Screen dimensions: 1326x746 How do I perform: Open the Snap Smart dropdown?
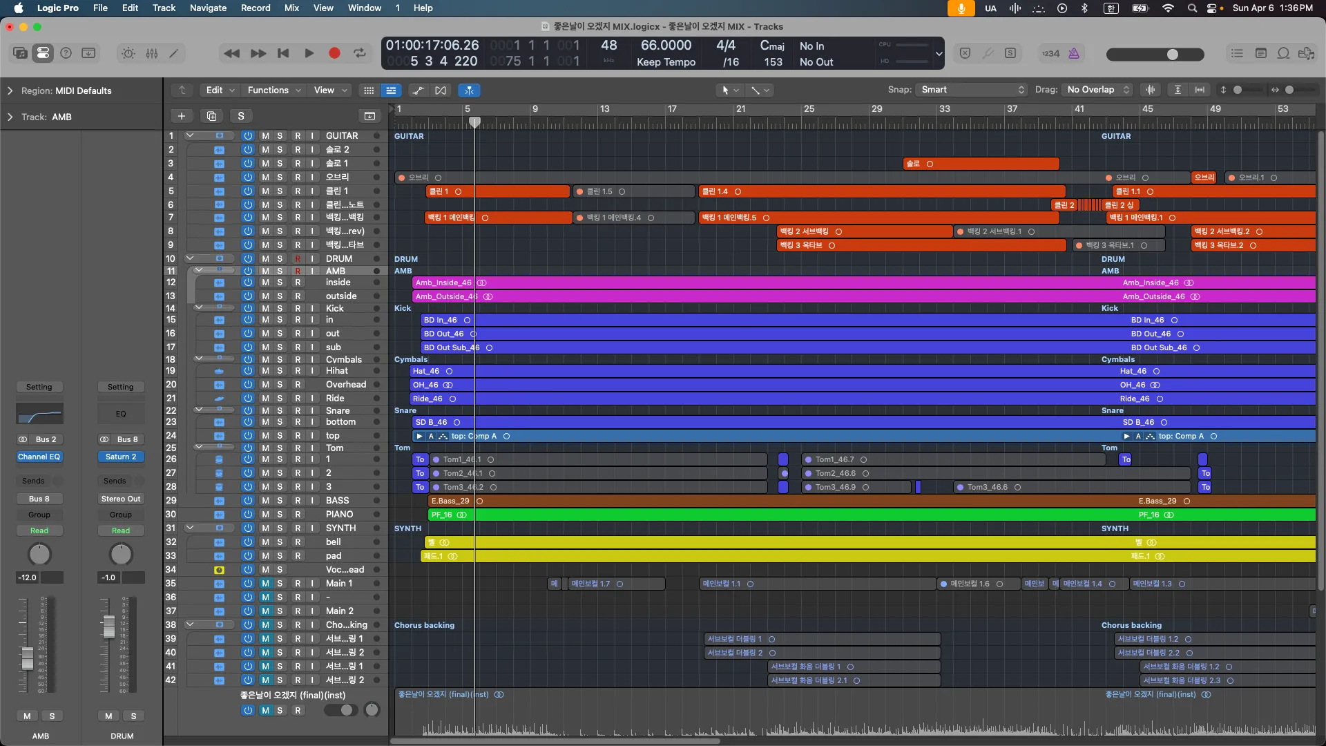pos(971,90)
